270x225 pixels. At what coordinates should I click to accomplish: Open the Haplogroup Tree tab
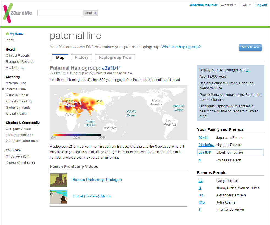click(x=115, y=58)
